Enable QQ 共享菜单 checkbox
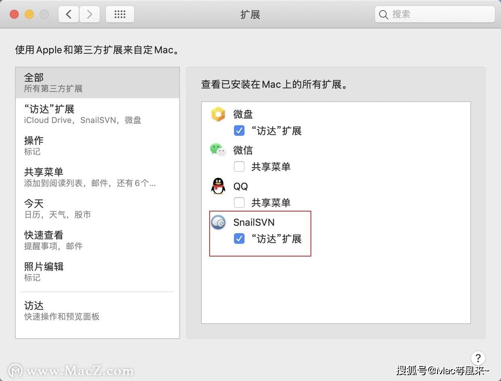The height and width of the screenshot is (381, 501). (x=239, y=202)
